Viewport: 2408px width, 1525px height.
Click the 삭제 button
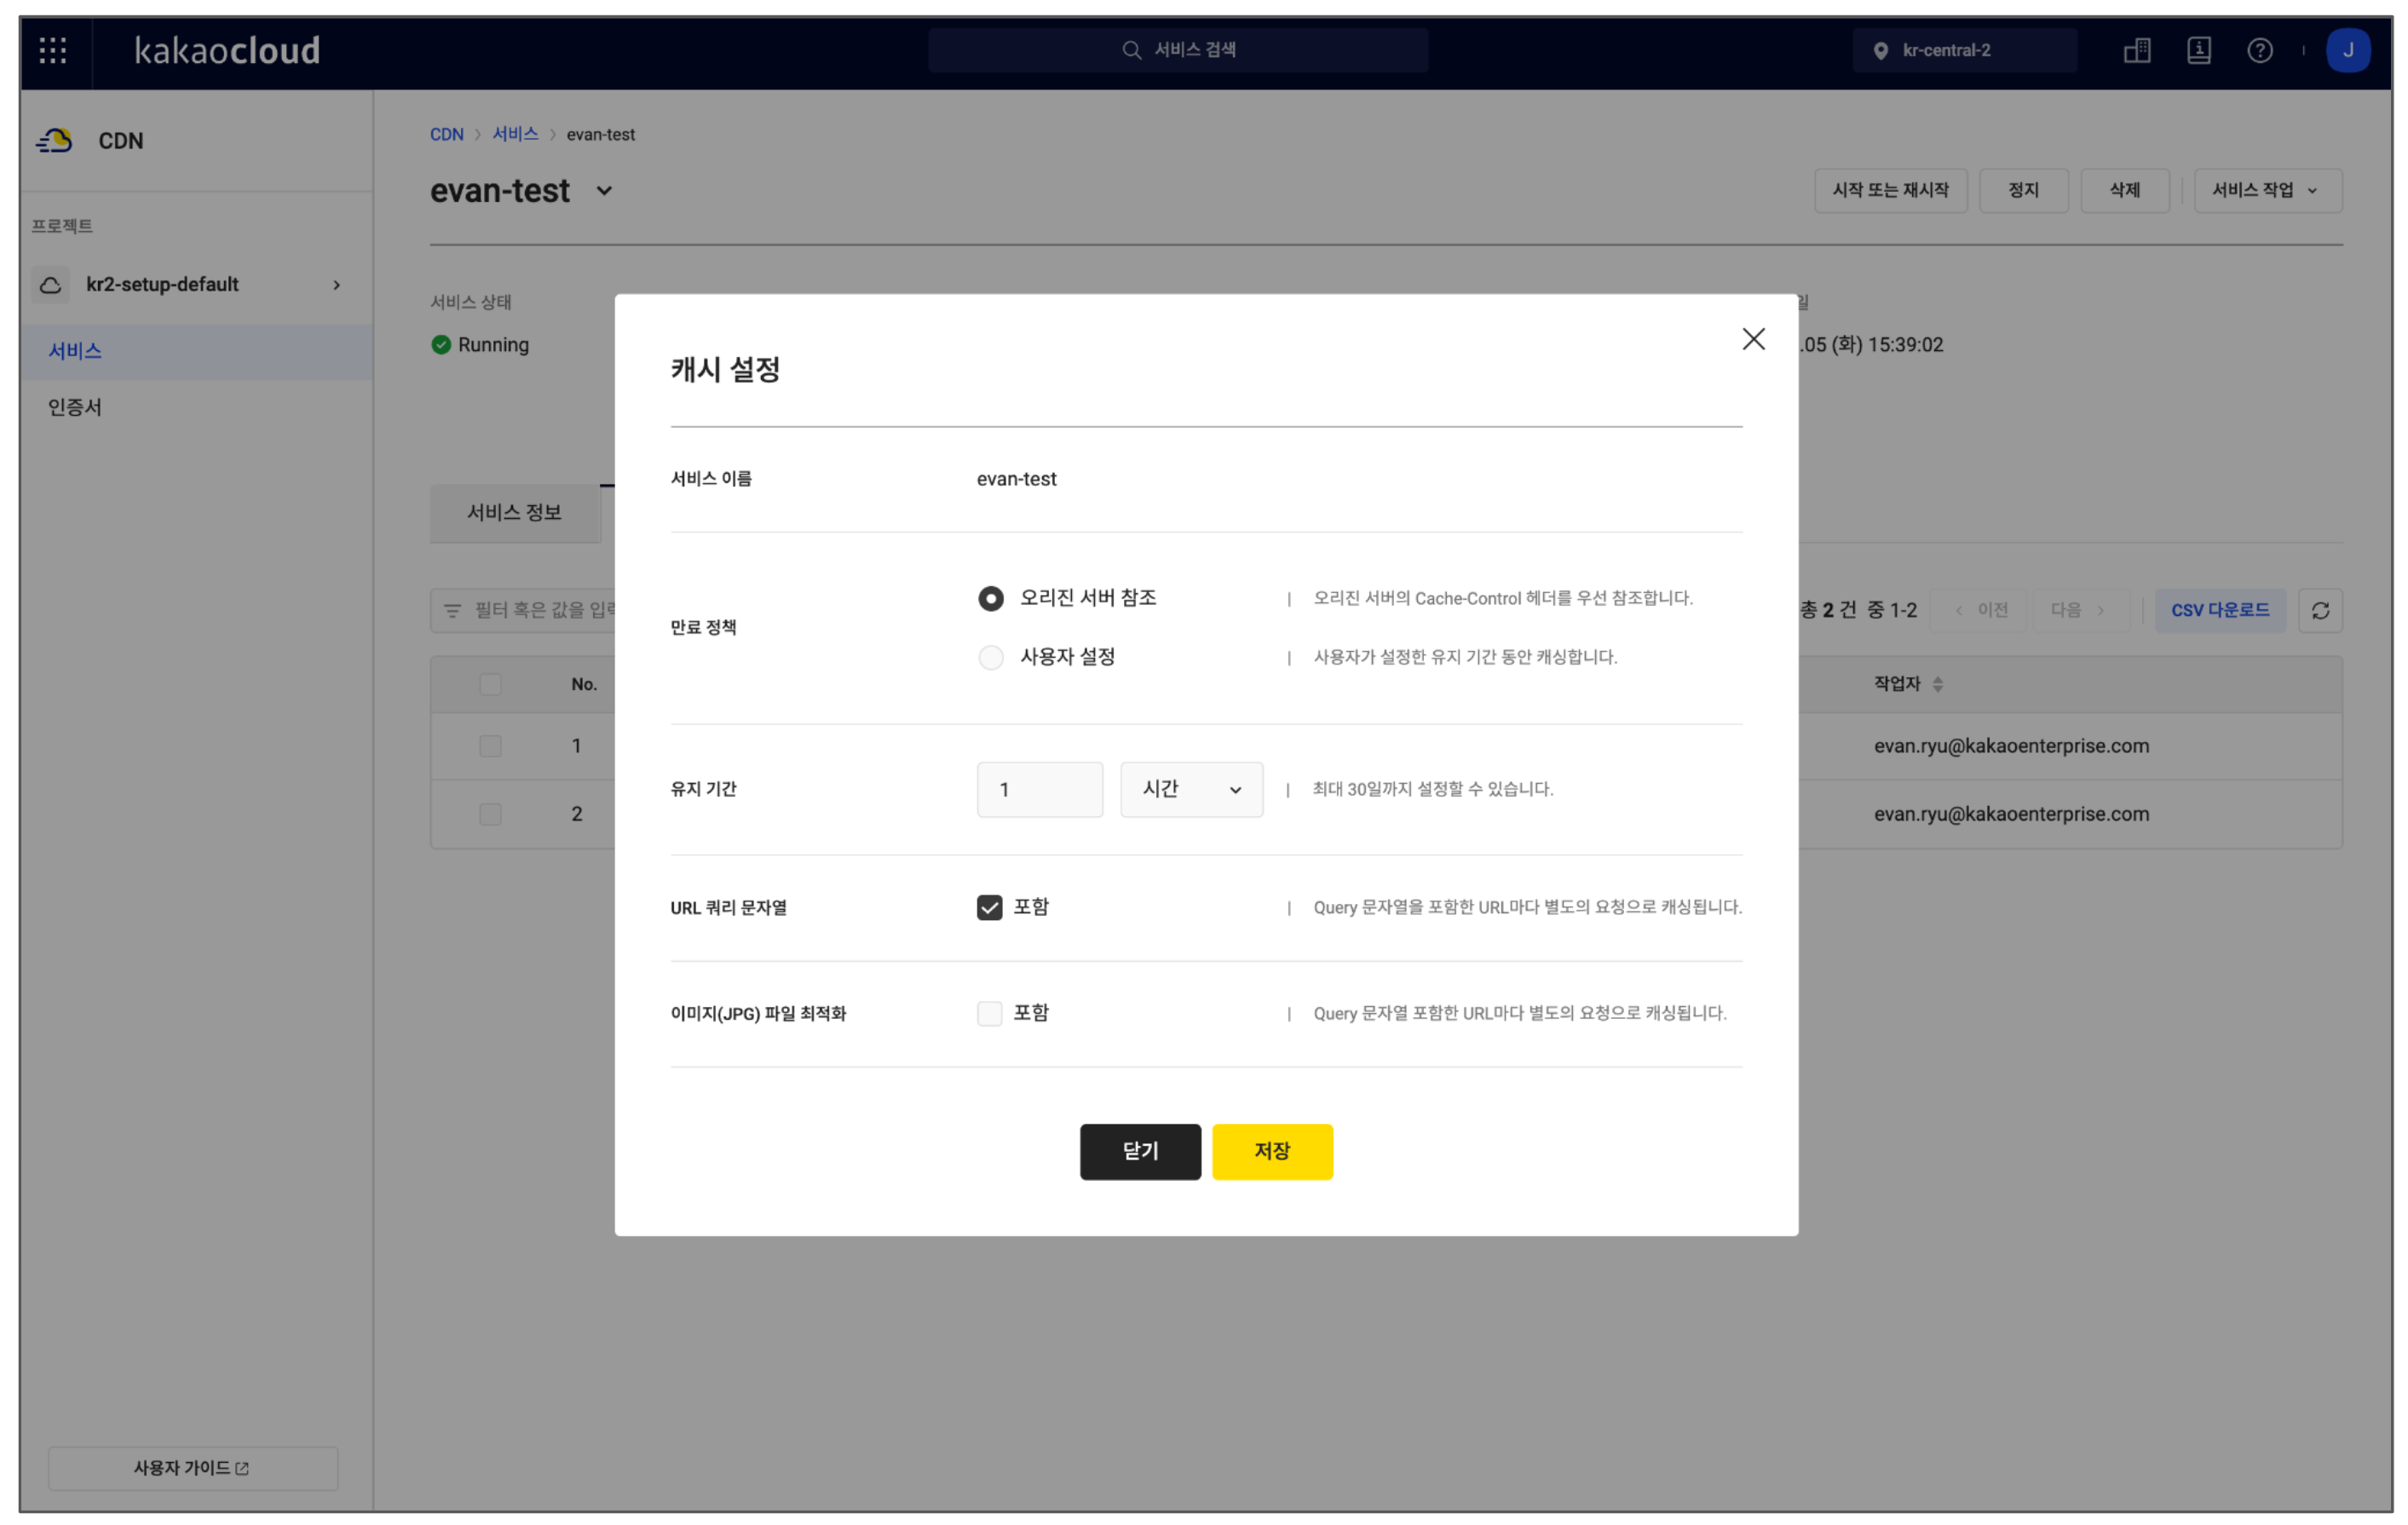point(2124,190)
